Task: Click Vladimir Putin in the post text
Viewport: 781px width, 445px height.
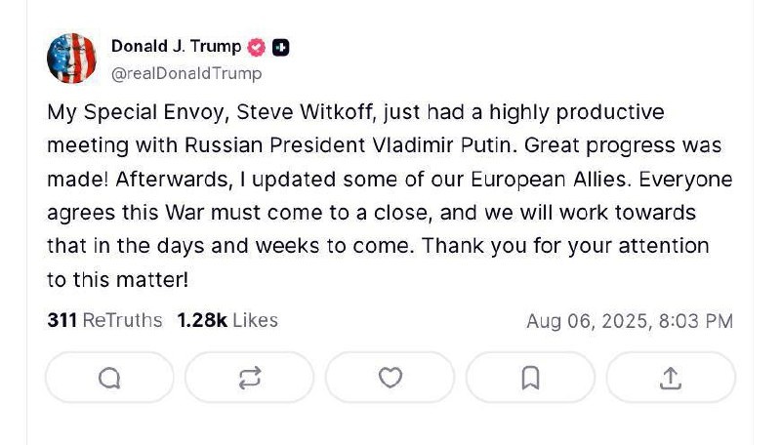Action: click(x=441, y=145)
